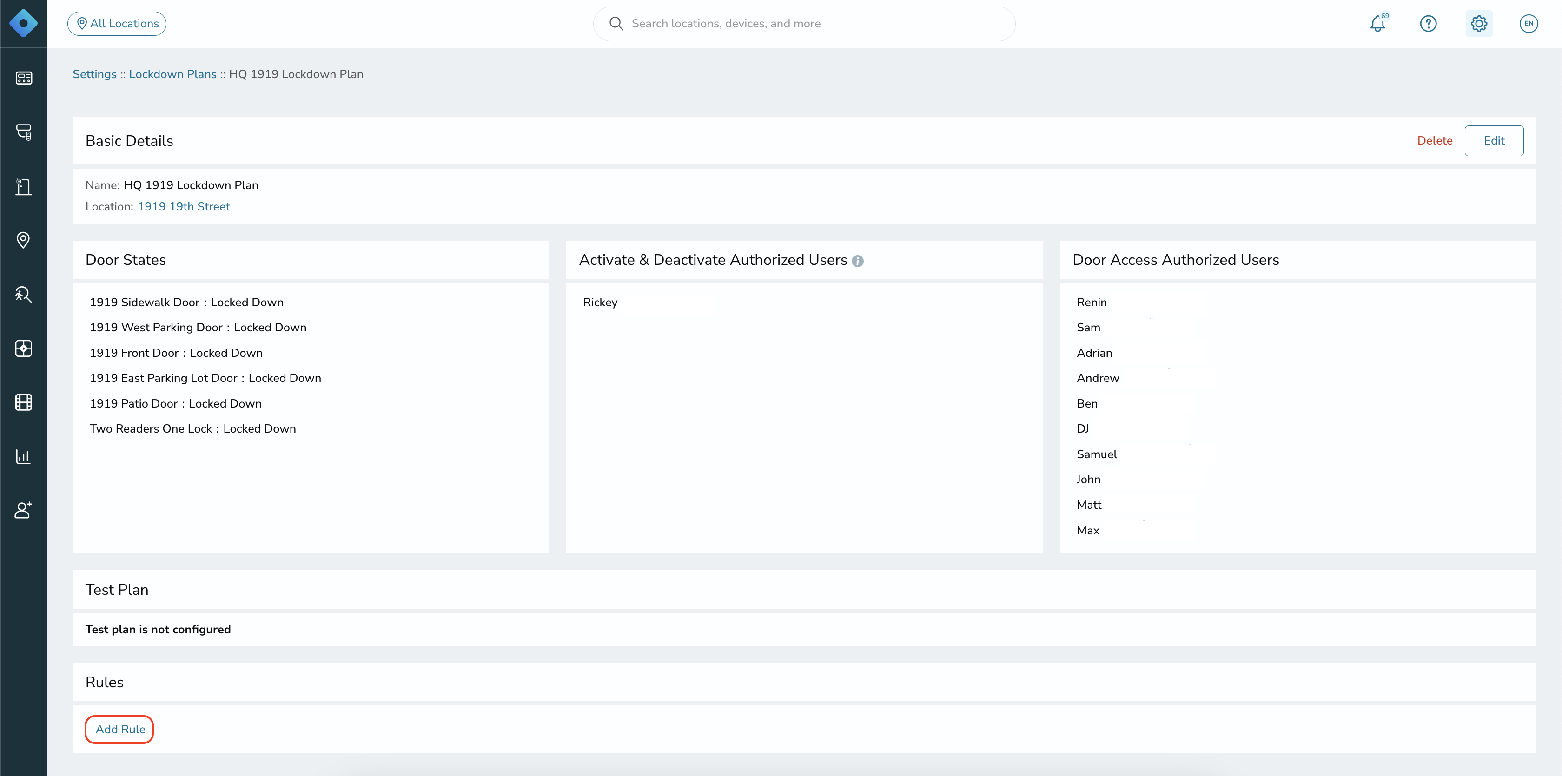This screenshot has height=776, width=1562.
Task: Select '1919 Sidewalk Door : Locked Down'
Action: [187, 303]
